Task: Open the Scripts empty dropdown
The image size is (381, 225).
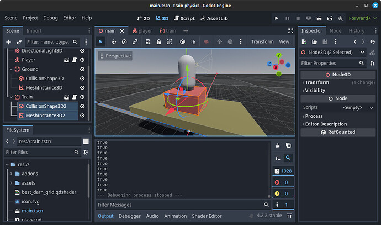Action: pos(358,107)
